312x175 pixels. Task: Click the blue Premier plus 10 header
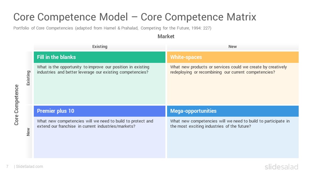[99, 111]
